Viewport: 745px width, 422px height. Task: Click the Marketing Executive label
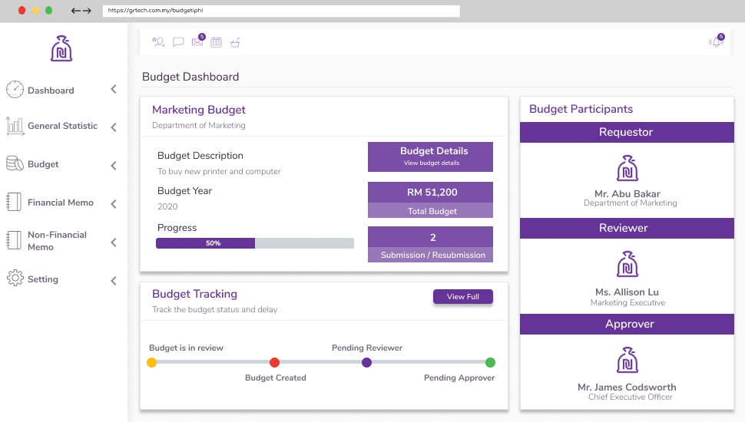pos(627,302)
